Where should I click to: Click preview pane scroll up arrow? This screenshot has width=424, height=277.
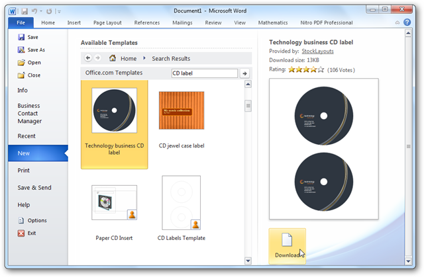[408, 33]
